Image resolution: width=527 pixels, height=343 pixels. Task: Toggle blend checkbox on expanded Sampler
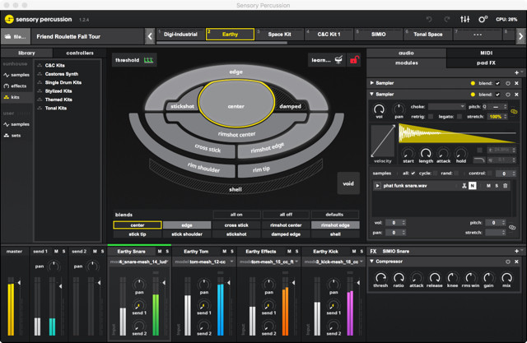click(x=497, y=95)
